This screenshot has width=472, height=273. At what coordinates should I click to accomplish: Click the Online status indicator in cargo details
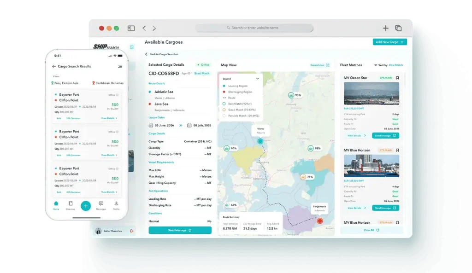pyautogui.click(x=203, y=65)
